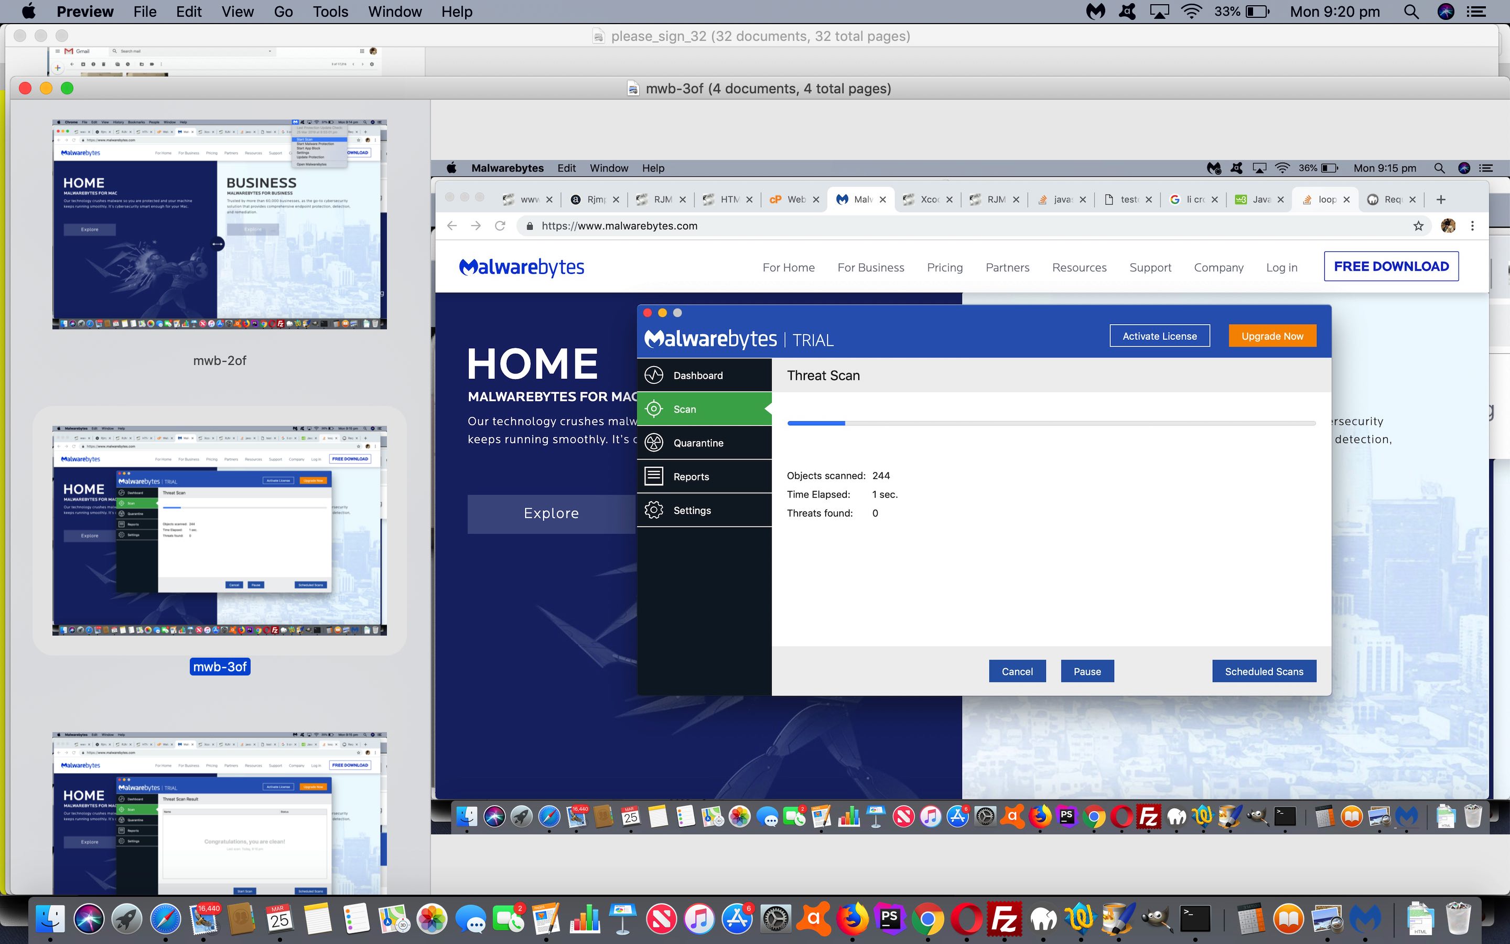The height and width of the screenshot is (944, 1510).
Task: Click the Malwarebytes website logo
Action: click(x=522, y=267)
